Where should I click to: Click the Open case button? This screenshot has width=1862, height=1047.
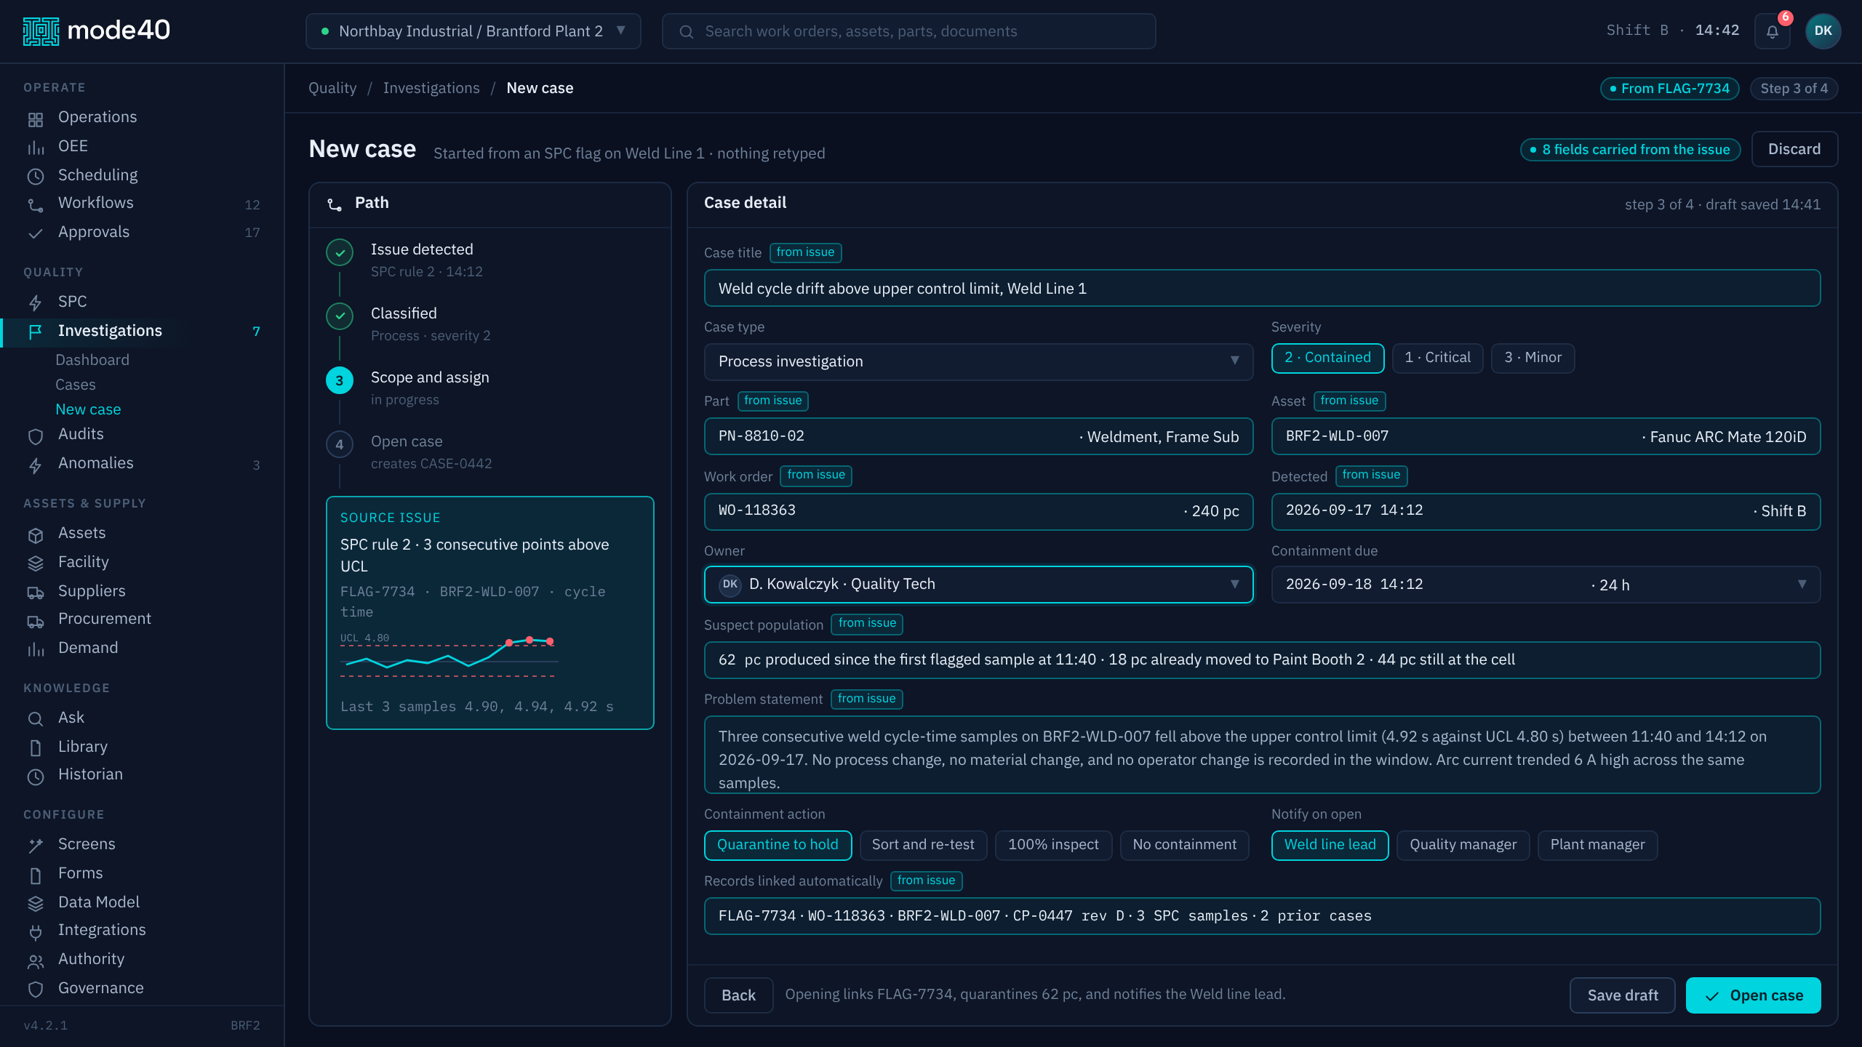pos(1753,995)
